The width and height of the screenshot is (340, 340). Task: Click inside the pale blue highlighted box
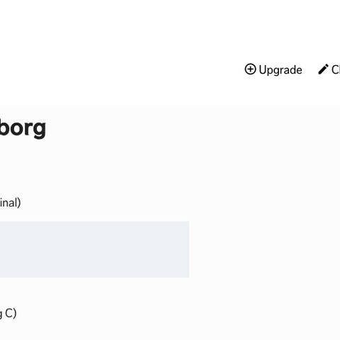tap(94, 249)
